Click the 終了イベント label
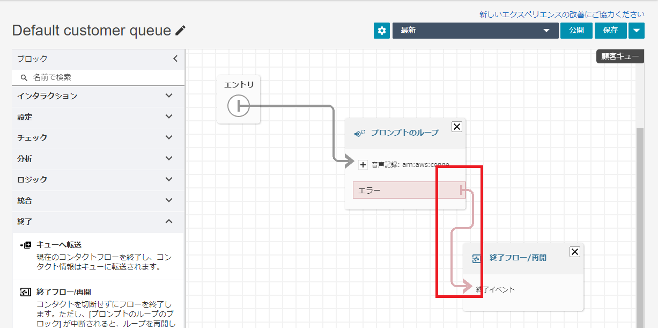 [x=496, y=290]
